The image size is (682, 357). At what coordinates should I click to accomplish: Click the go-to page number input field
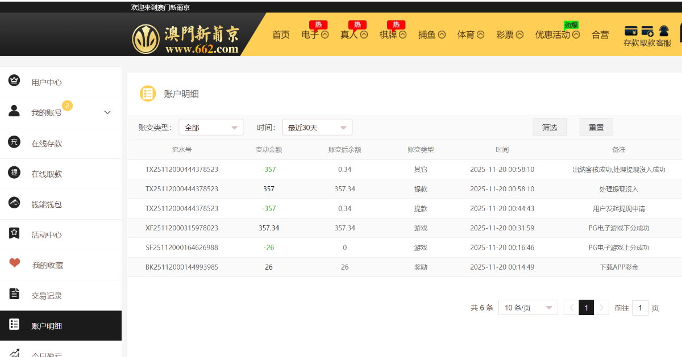click(x=640, y=308)
